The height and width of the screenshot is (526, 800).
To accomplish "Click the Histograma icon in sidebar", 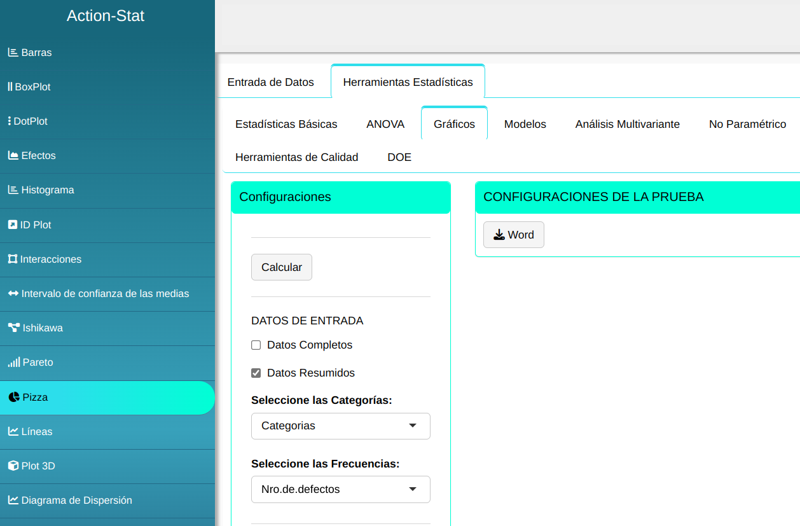I will pyautogui.click(x=13, y=190).
